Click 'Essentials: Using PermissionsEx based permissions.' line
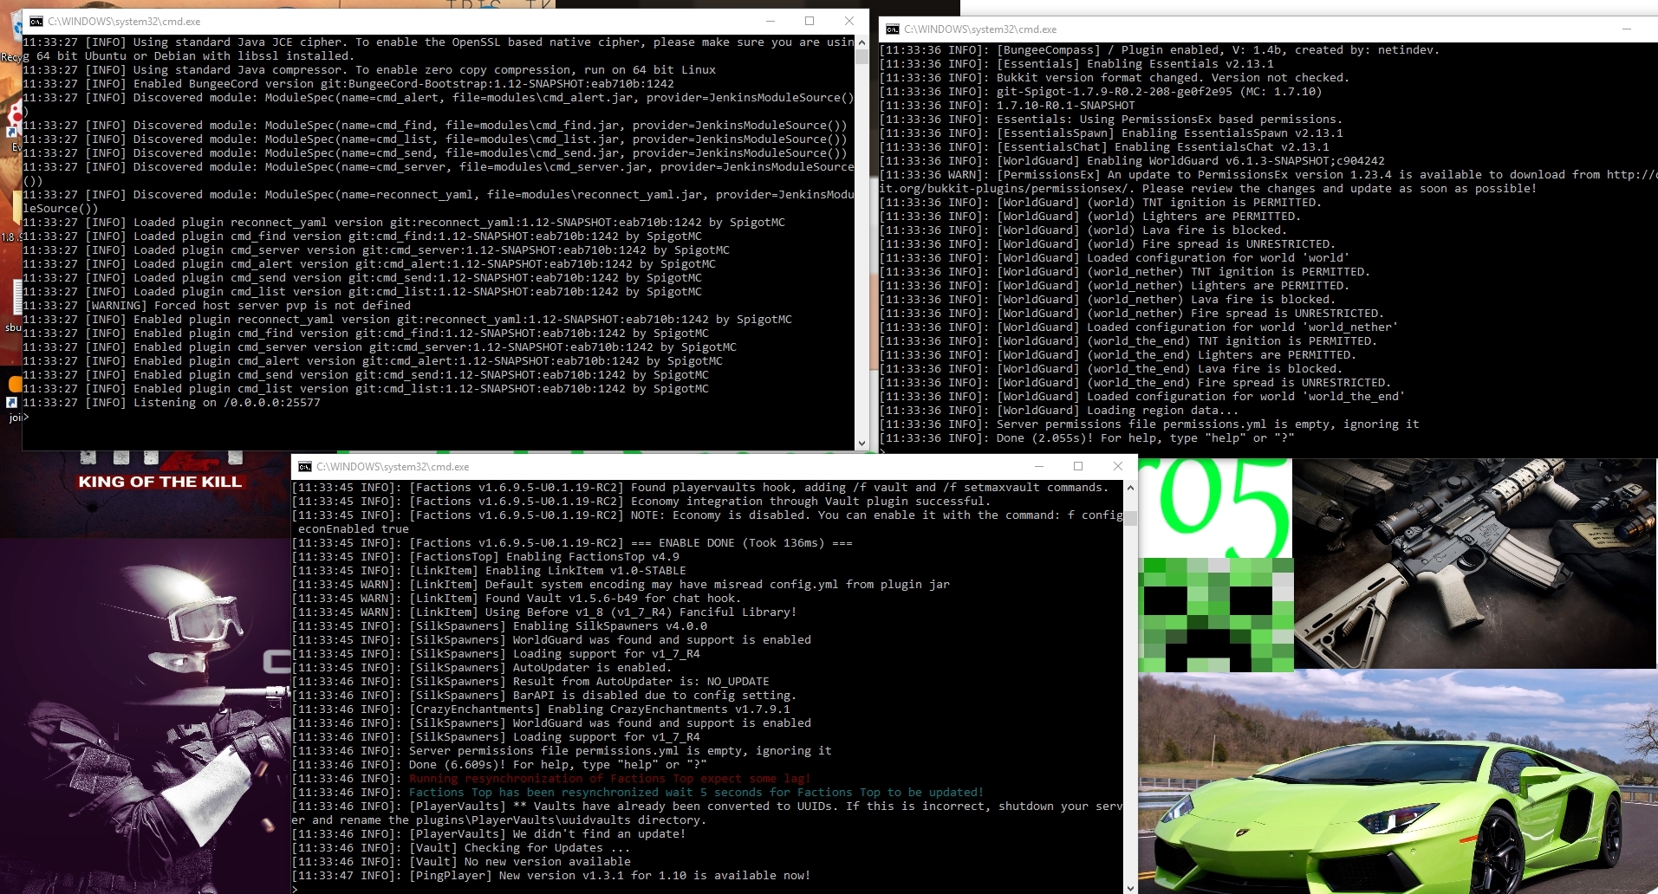This screenshot has height=894, width=1658. [x=1111, y=120]
